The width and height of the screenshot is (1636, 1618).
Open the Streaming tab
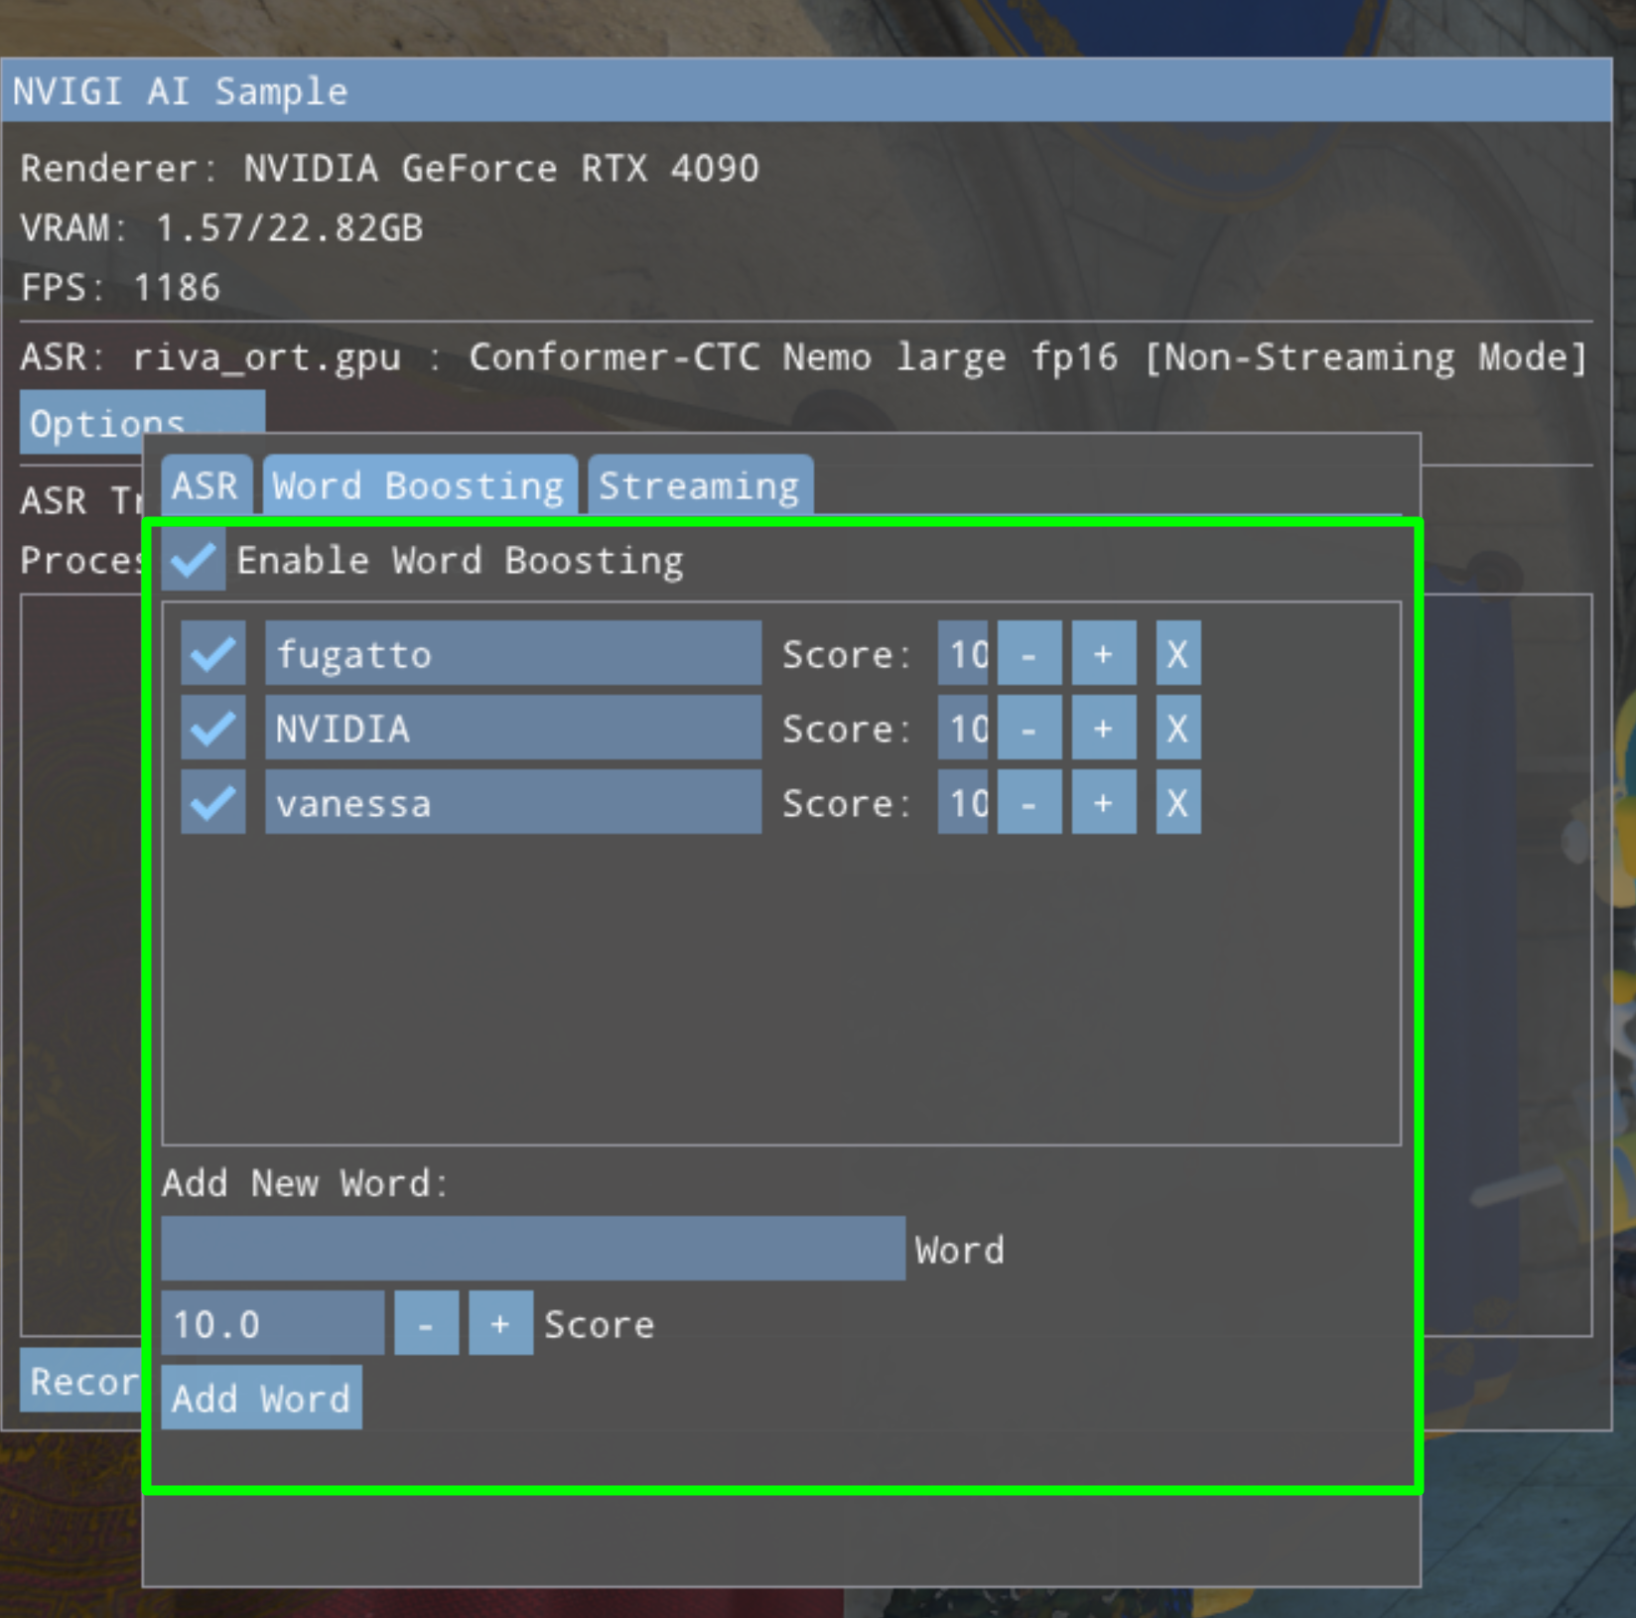click(700, 485)
